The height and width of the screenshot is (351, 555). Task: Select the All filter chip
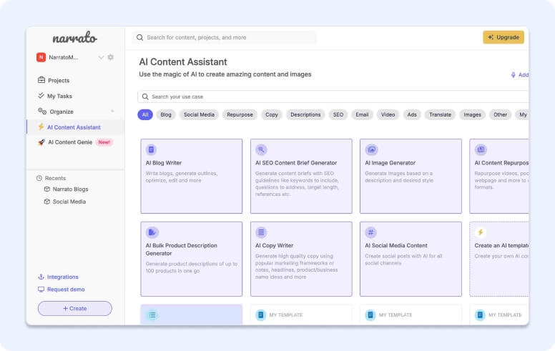point(145,114)
